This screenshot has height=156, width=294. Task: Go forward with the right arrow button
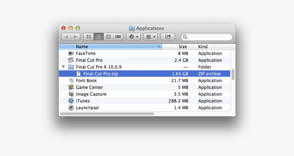(75, 37)
